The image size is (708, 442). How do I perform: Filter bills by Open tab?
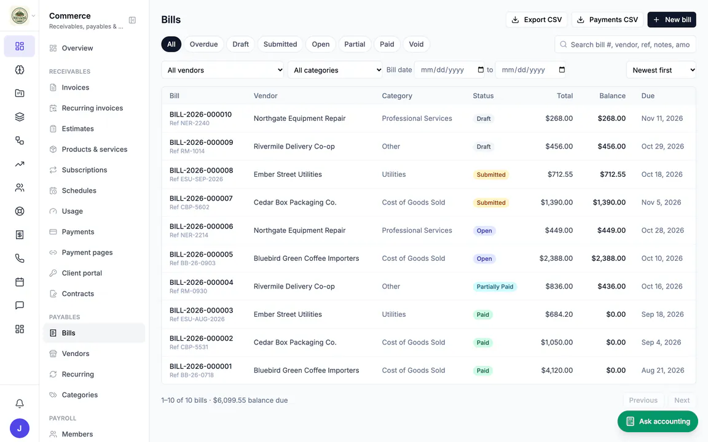[x=321, y=44]
